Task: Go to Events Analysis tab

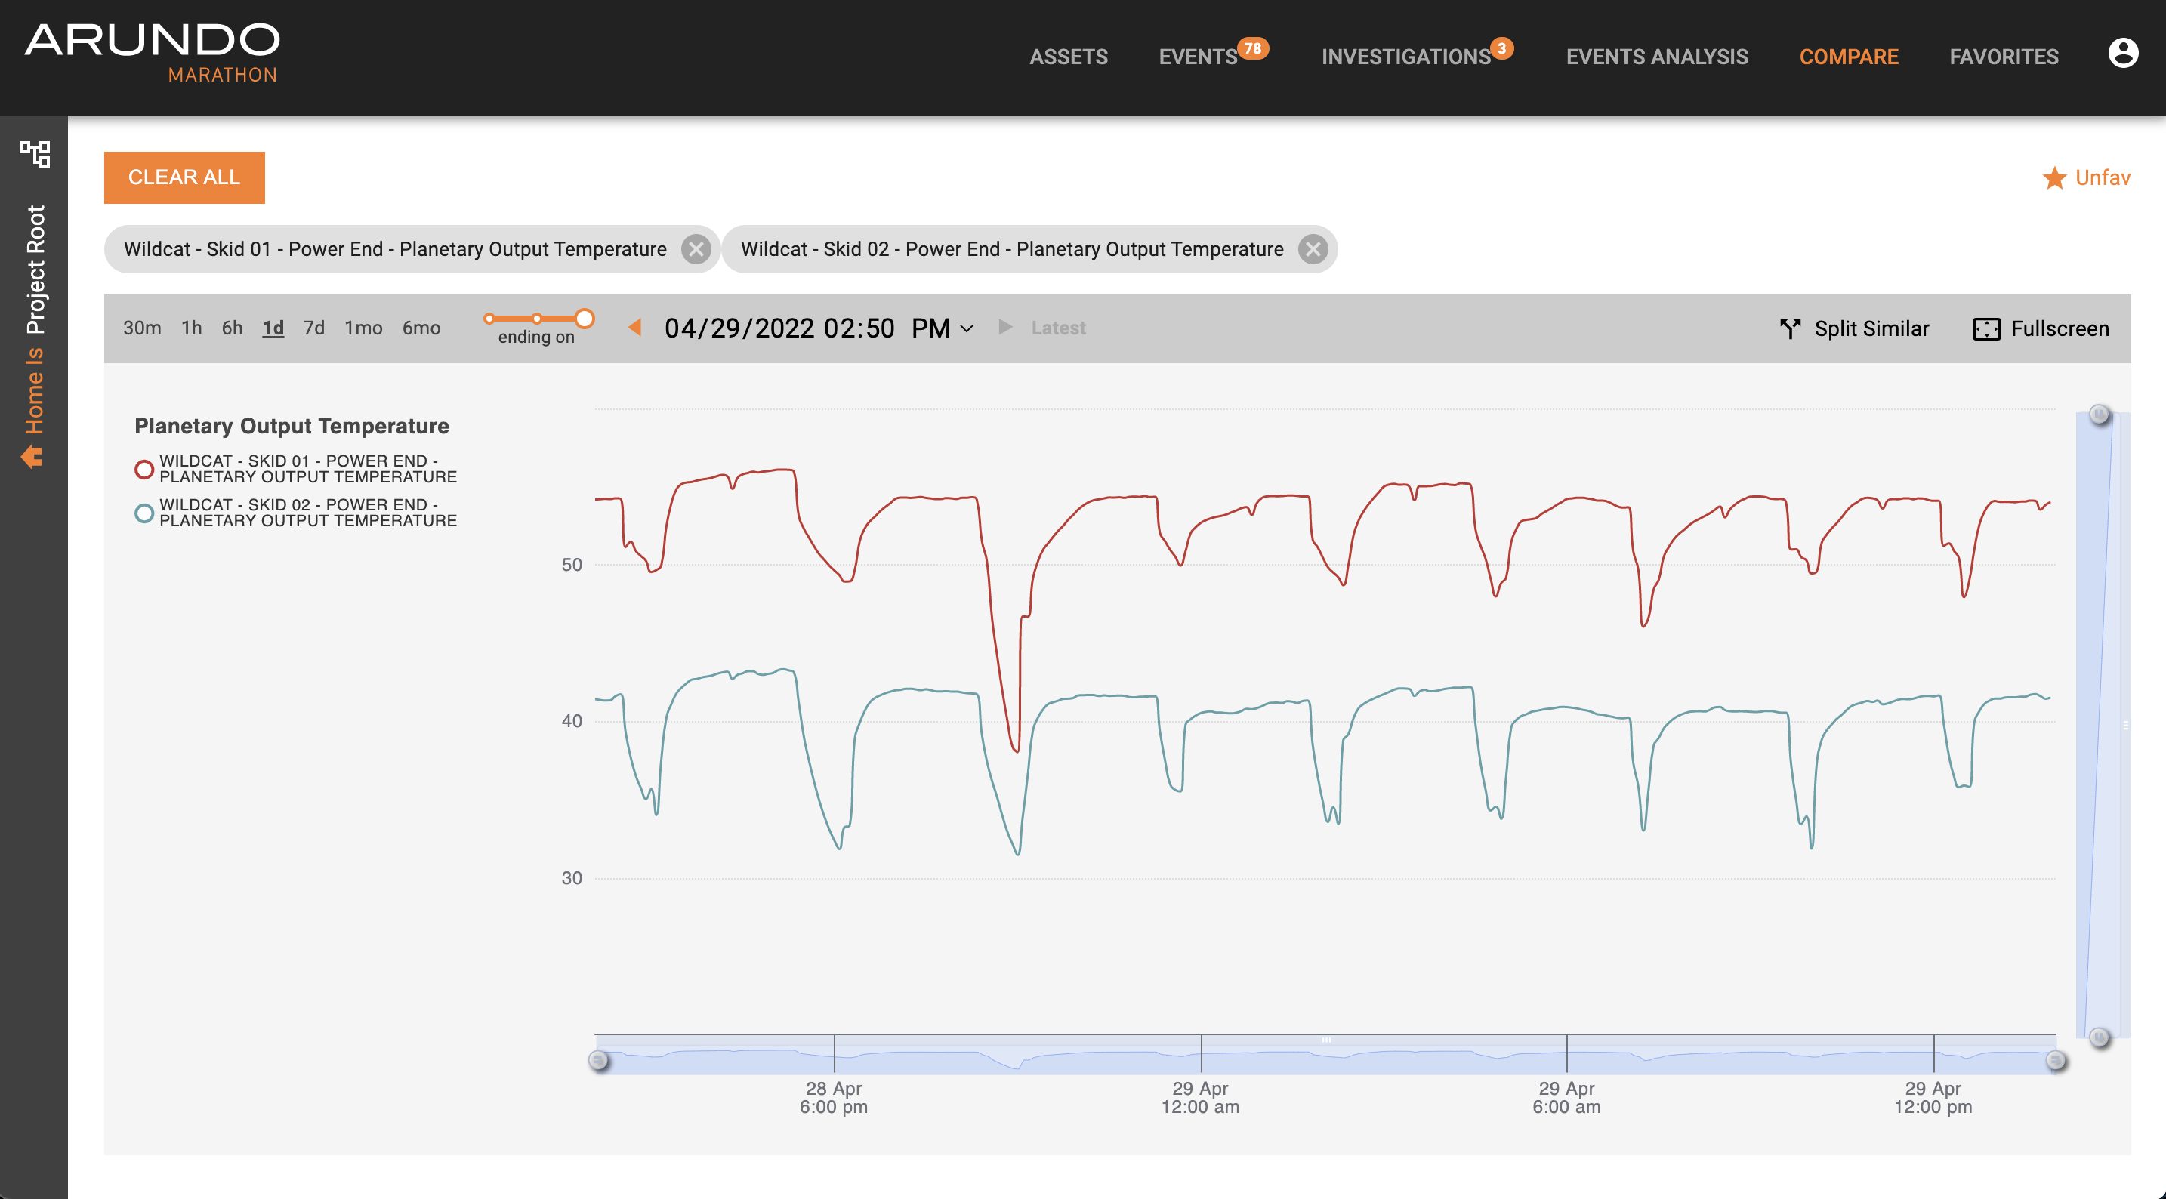Action: pyautogui.click(x=1656, y=57)
